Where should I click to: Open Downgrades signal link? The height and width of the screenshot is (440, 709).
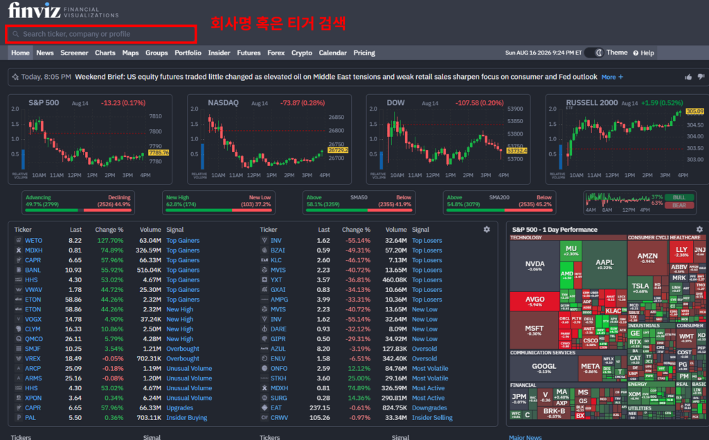(429, 407)
